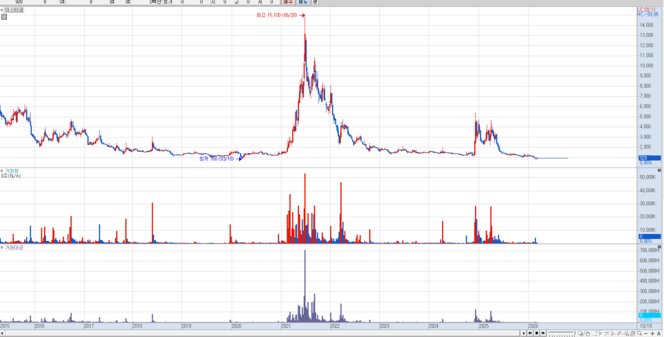
Task: Click the line chart type icon
Action: (x=593, y=333)
